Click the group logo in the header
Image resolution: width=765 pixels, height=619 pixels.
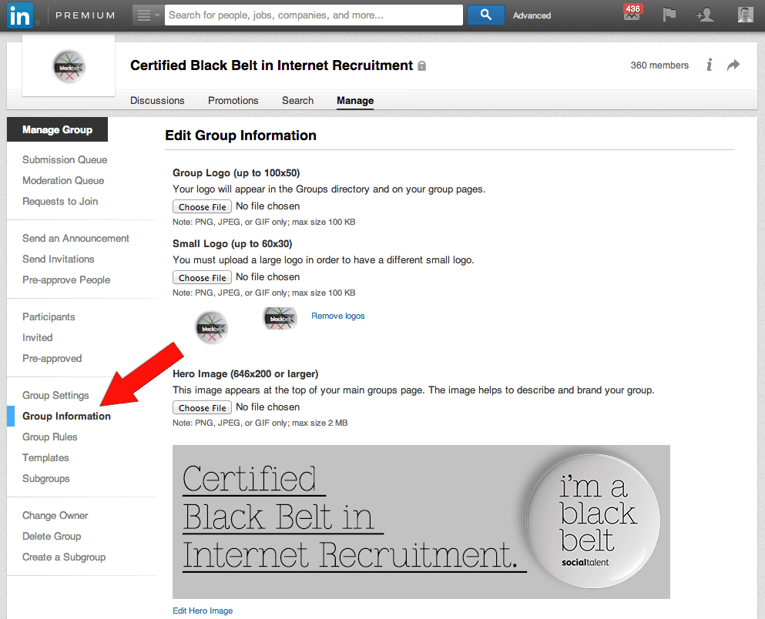[69, 66]
